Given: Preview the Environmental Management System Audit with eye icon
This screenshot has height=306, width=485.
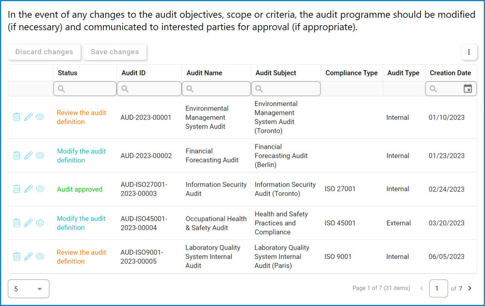Looking at the screenshot, I should point(40,117).
